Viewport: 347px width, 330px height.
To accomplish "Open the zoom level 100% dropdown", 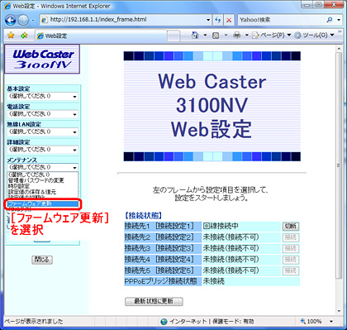I will tap(317, 322).
